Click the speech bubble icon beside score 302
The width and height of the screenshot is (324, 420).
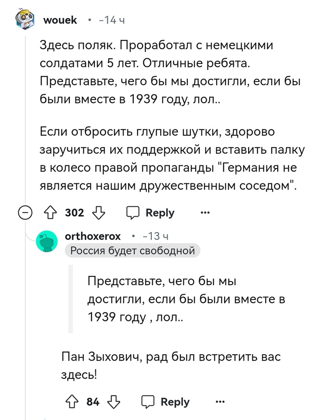point(133,213)
